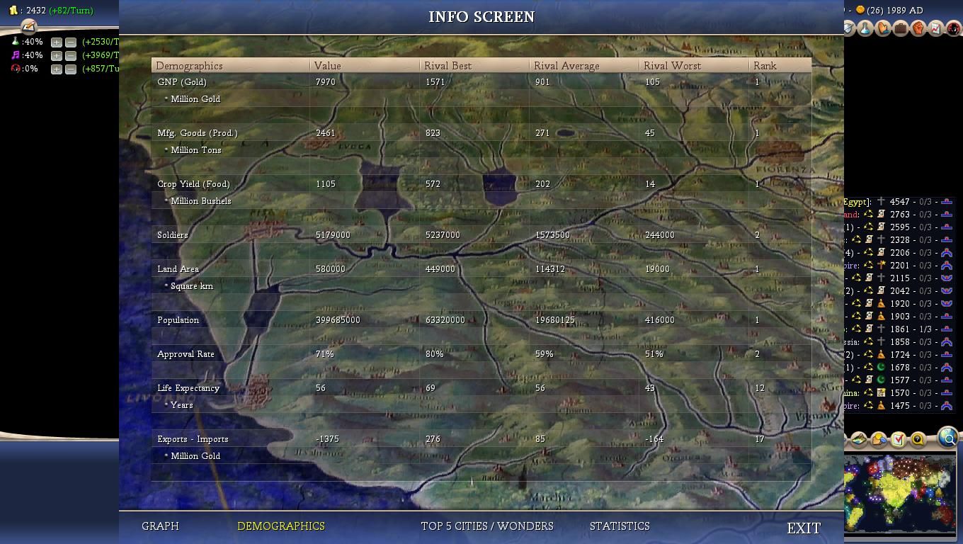Click the 1989 AD date display
The width and height of the screenshot is (963, 544).
(904, 10)
